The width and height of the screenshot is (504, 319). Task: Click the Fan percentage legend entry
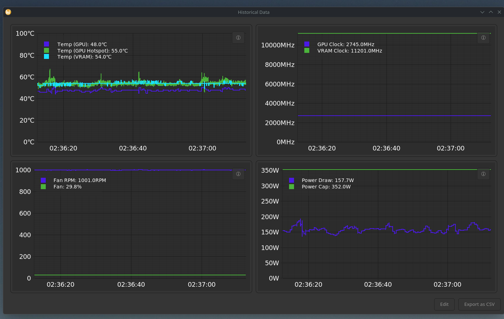[x=67, y=187]
